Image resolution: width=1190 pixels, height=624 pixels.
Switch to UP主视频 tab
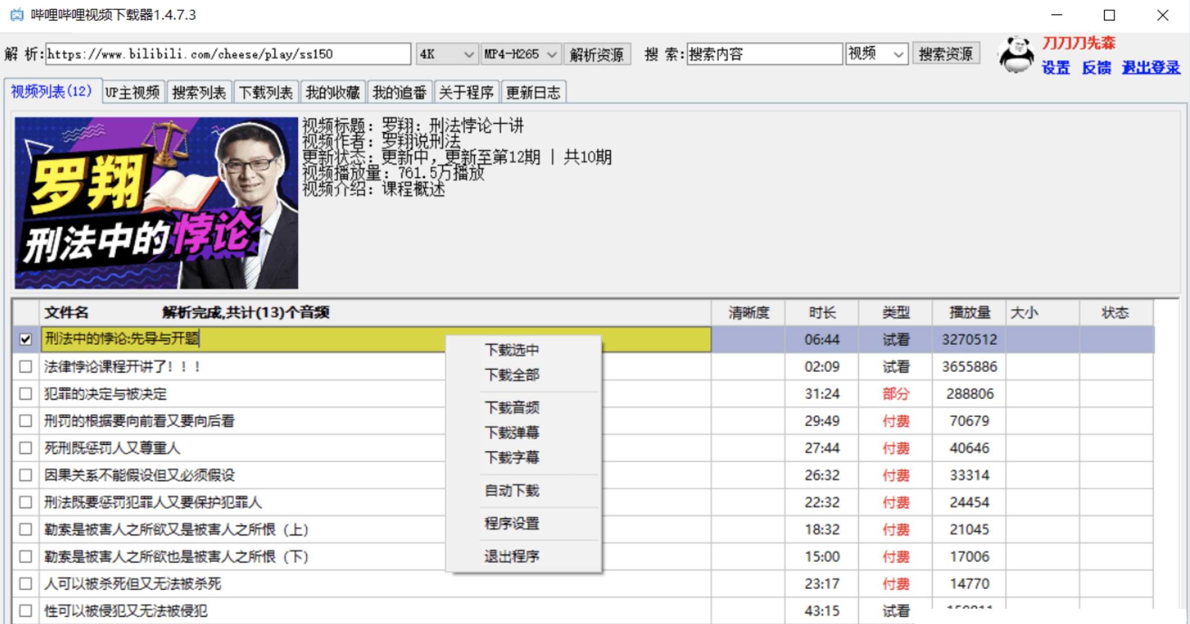[133, 92]
